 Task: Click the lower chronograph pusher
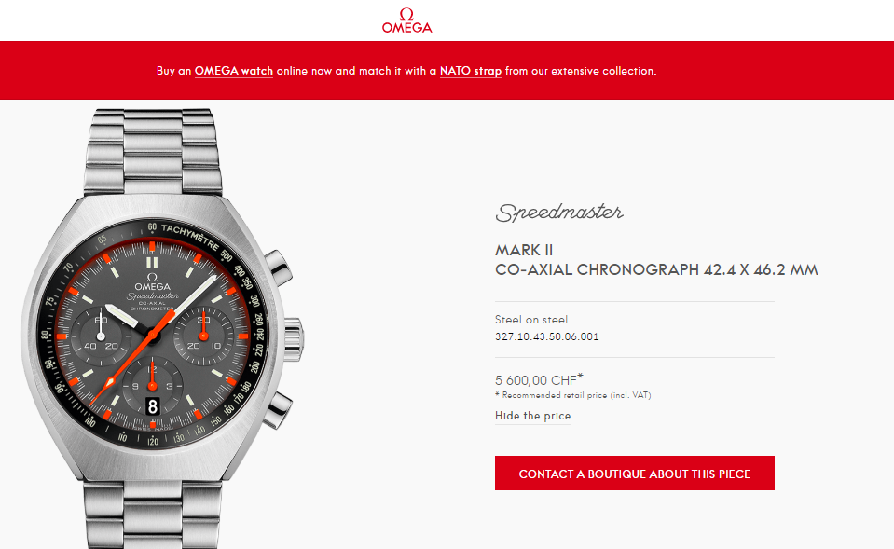pos(279,409)
